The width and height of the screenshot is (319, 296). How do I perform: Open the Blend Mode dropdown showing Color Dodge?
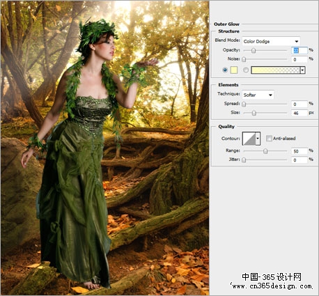(271, 41)
